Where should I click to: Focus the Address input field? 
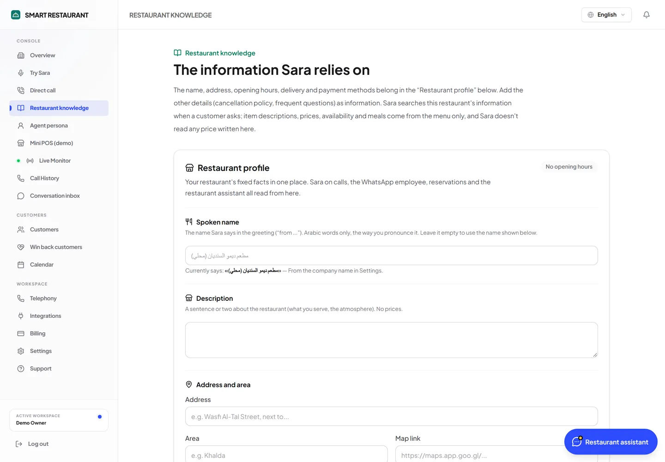coord(392,416)
